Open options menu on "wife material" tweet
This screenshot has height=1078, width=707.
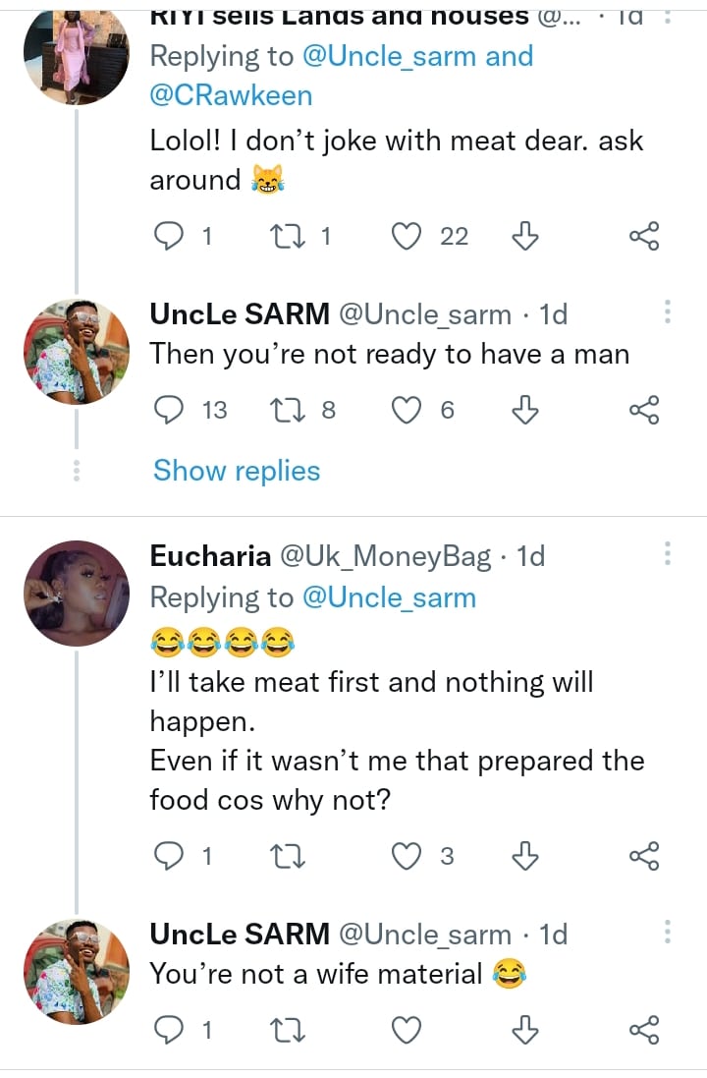pos(668,933)
